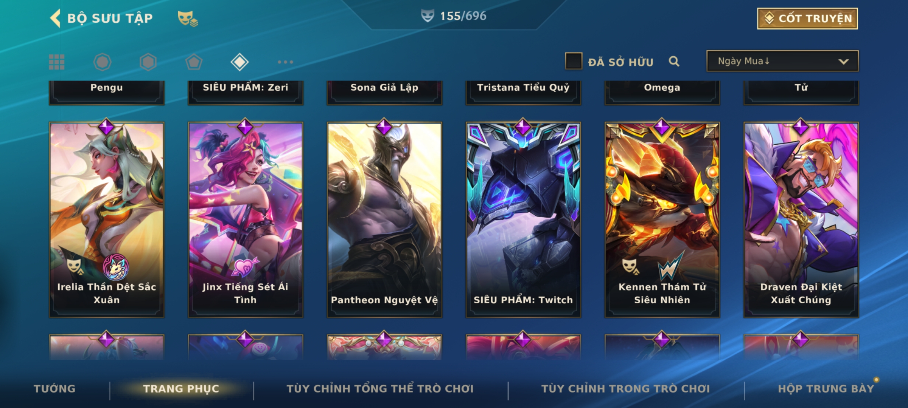Choose the Pantheon Nguyệt Vệ skin card
Image resolution: width=908 pixels, height=408 pixels.
pyautogui.click(x=384, y=219)
